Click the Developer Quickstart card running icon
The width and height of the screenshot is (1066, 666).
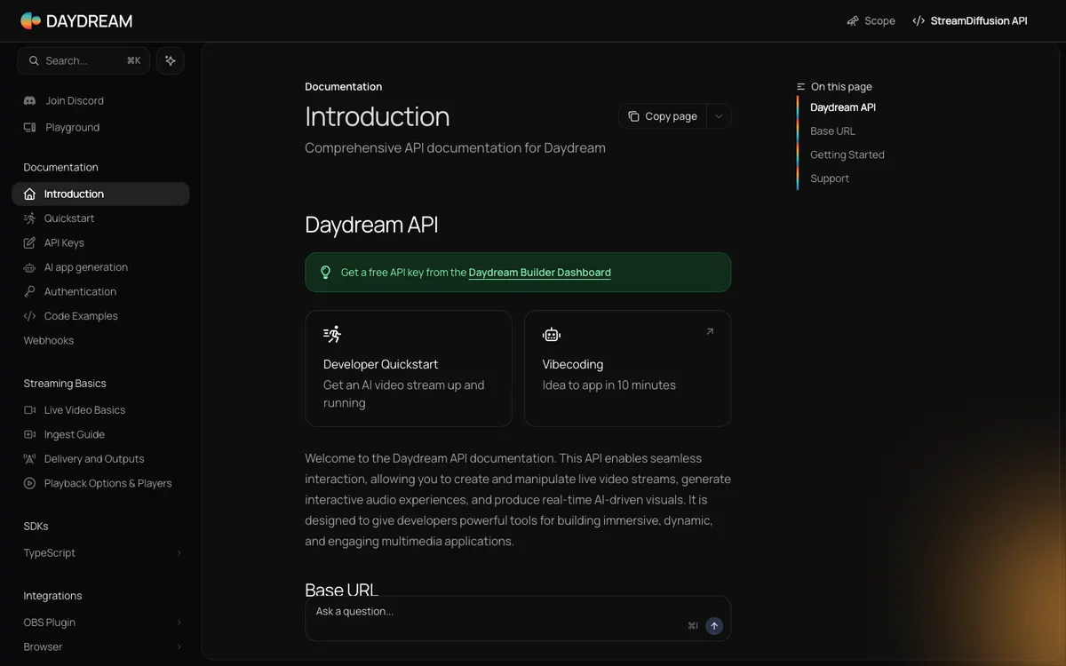(332, 335)
